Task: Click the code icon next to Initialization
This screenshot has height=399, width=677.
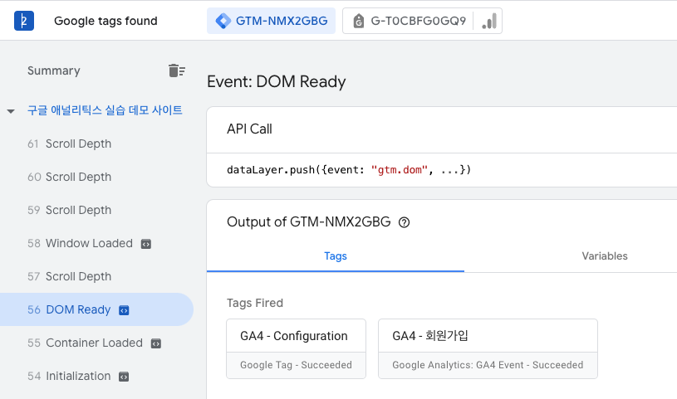Action: (124, 377)
